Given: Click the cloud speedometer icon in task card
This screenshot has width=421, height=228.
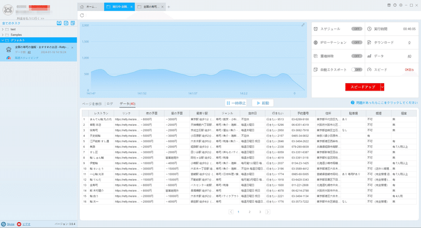Looking at the screenshot, I should (8, 58).
